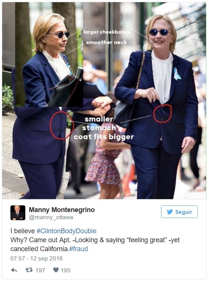
Task: Open the @manny_ottawa handle link
Action: pos(51,217)
